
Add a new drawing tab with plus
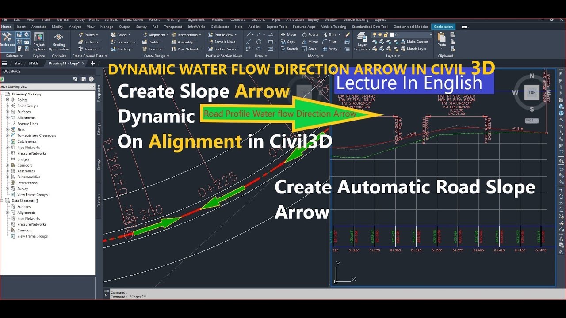click(x=92, y=63)
